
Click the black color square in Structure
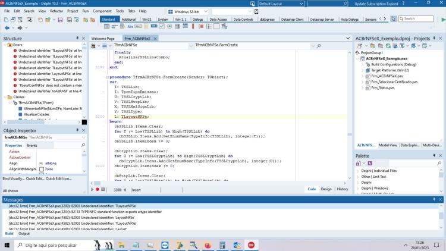84,122
